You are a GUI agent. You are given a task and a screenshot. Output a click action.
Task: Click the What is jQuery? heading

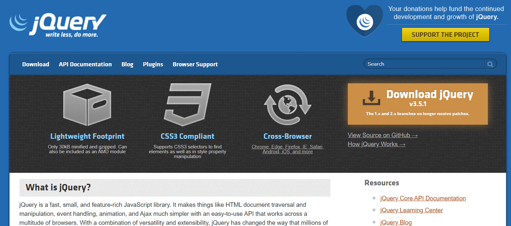click(x=58, y=188)
